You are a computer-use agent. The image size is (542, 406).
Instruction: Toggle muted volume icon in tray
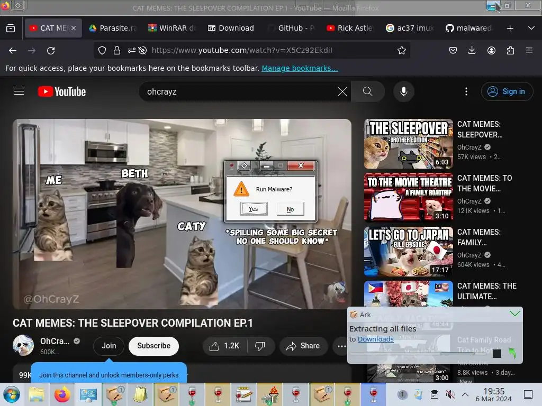pyautogui.click(x=450, y=394)
